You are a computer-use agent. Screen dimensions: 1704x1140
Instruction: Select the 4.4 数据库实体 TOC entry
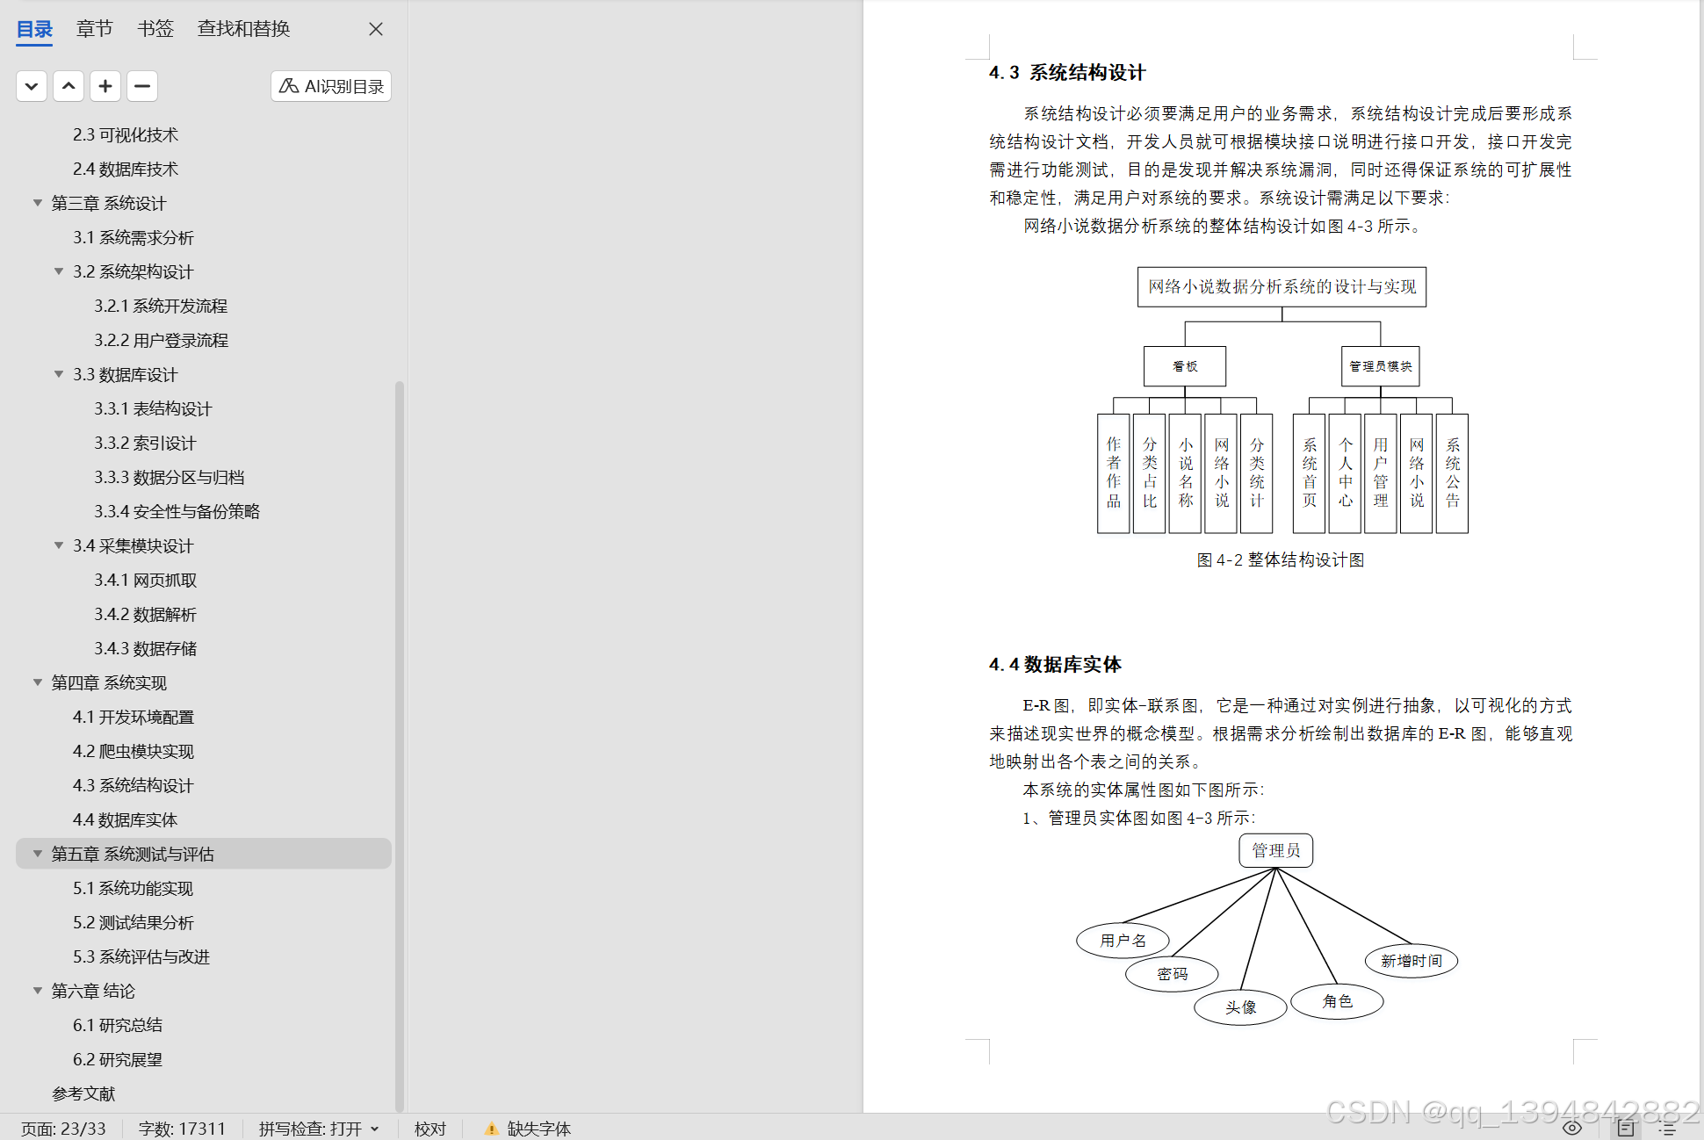126,819
